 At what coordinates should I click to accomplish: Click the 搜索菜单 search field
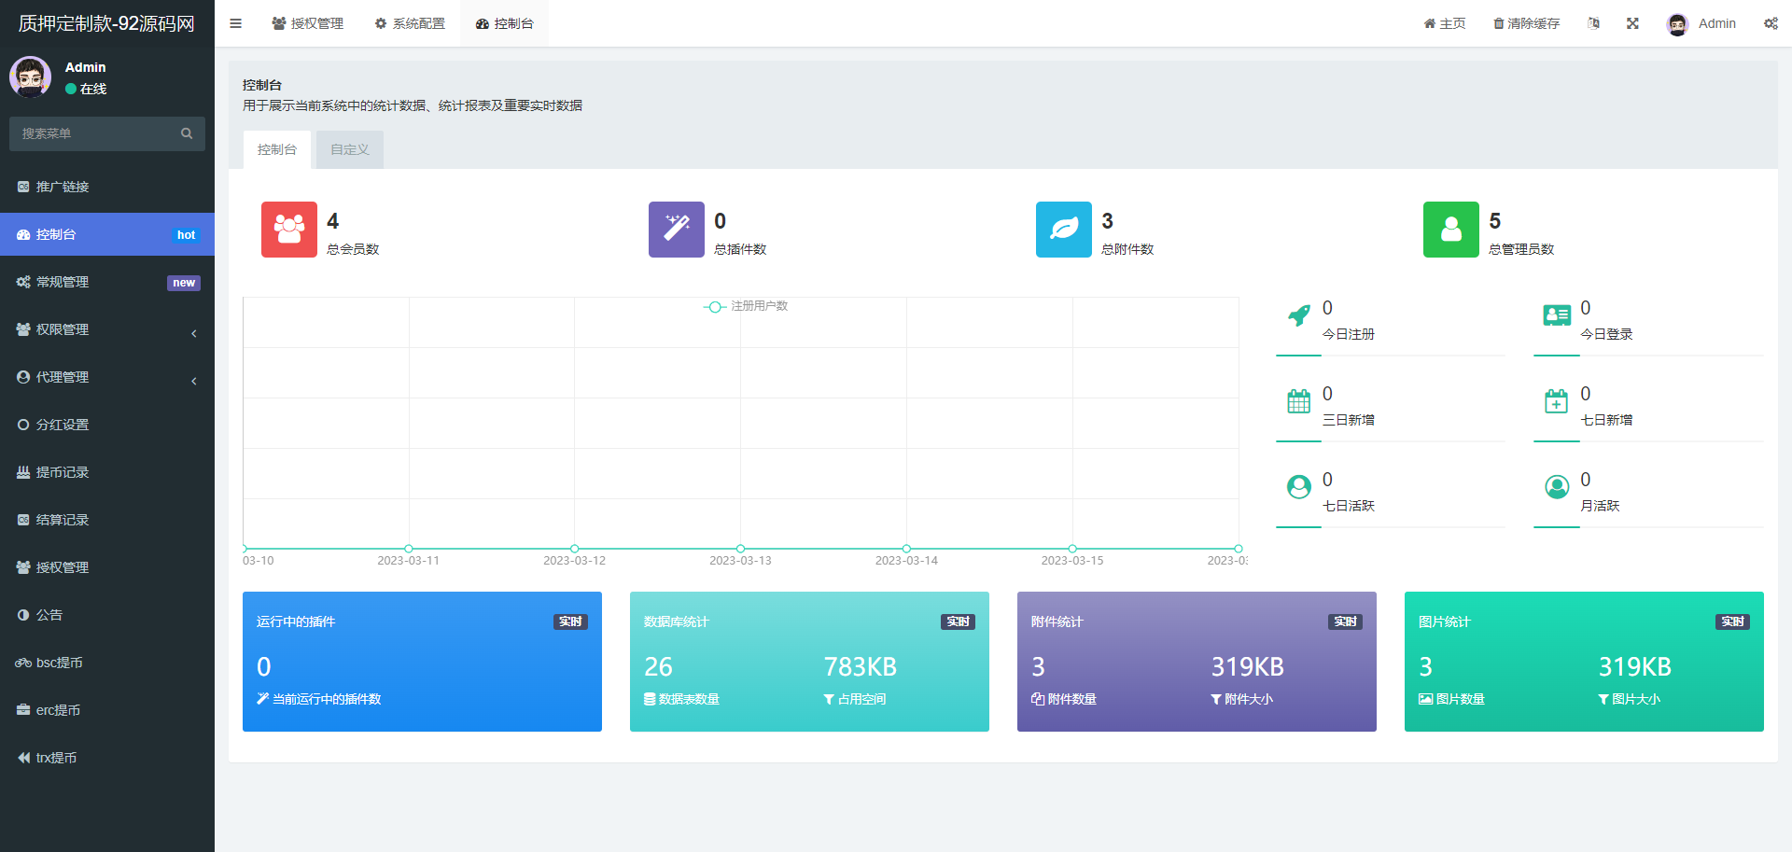93,133
